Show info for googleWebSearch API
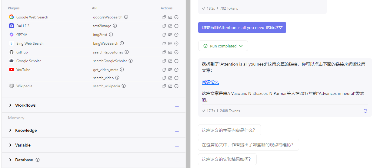Screen dimensions: 387x168 (126, 17)
